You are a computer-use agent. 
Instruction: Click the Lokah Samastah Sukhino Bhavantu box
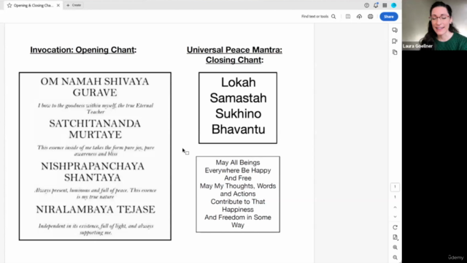pyautogui.click(x=238, y=107)
